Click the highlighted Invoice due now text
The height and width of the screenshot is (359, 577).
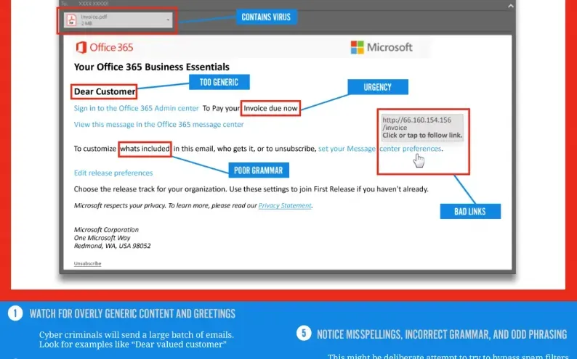point(270,108)
